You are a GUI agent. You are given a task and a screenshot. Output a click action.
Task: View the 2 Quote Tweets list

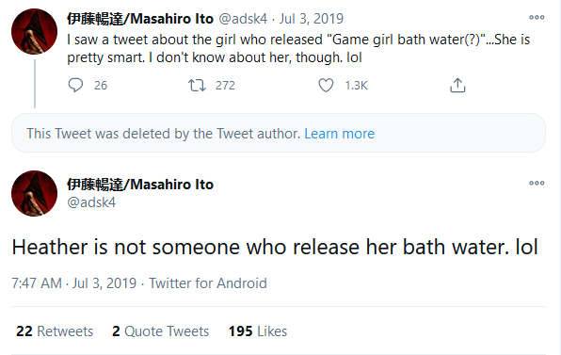(160, 331)
